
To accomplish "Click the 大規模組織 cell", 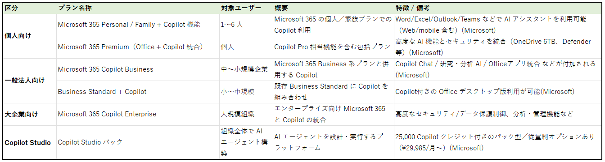I will (246, 114).
